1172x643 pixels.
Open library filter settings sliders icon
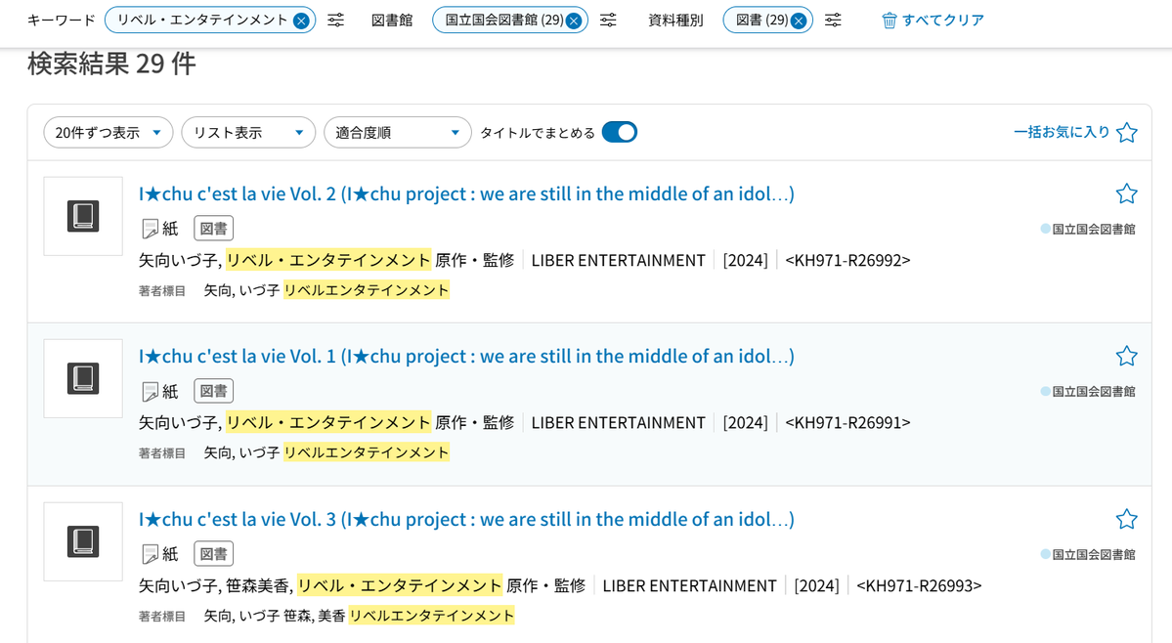pyautogui.click(x=608, y=21)
